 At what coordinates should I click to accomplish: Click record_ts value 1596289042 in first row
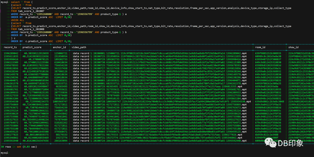pyautogui.click(x=10, y=53)
